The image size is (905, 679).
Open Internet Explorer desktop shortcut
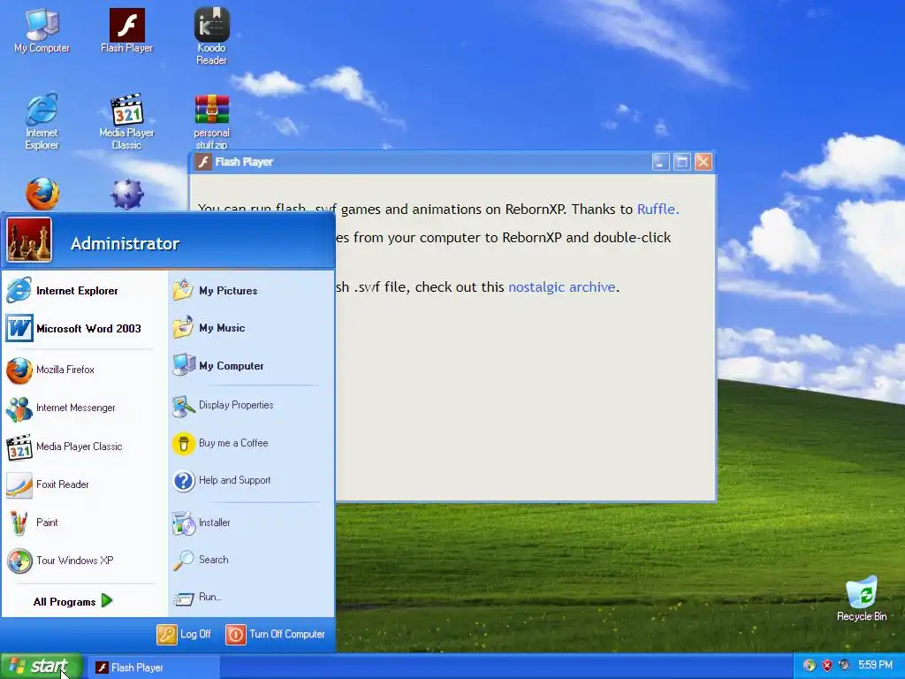pos(42,121)
